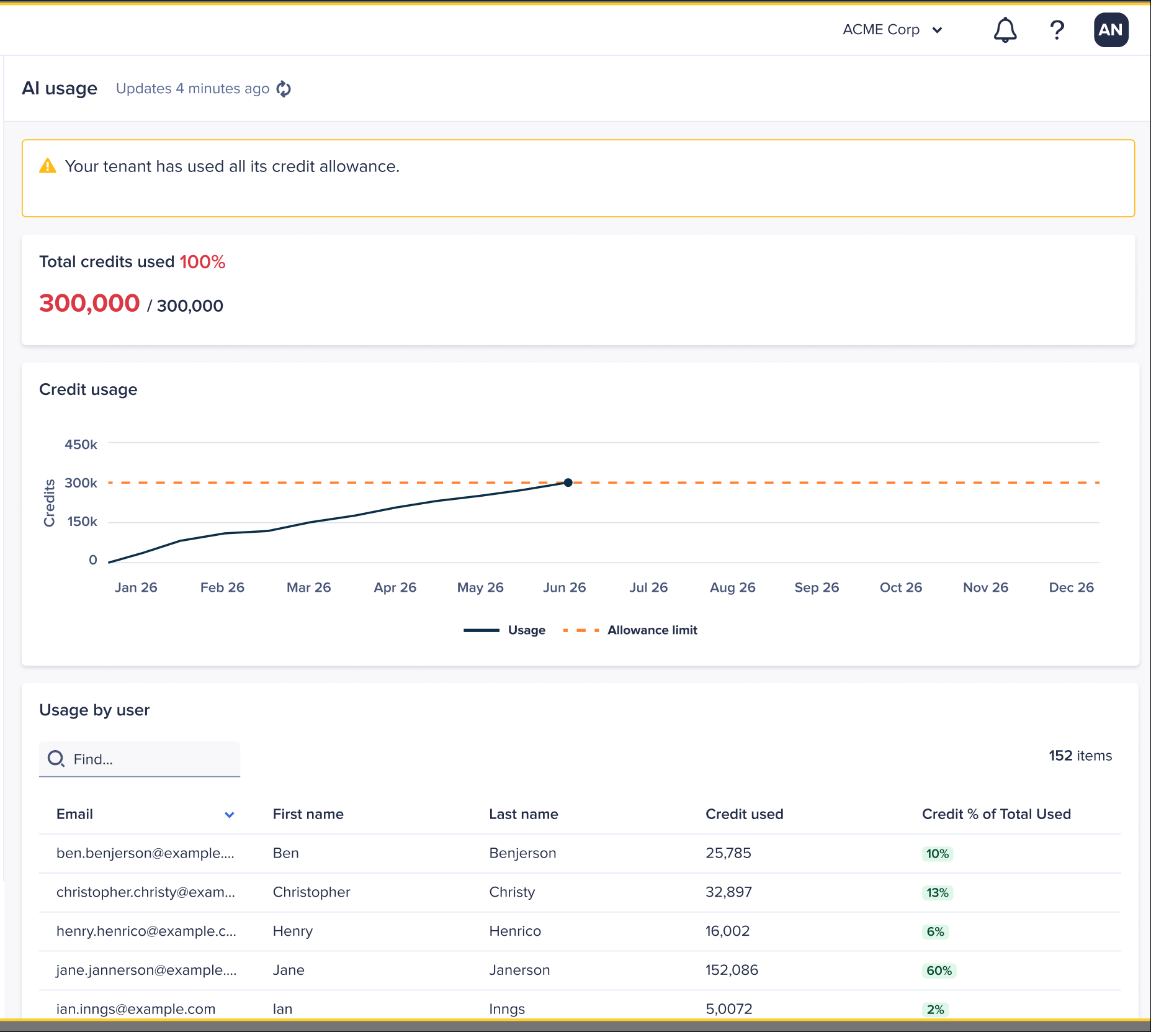The height and width of the screenshot is (1032, 1151).
Task: Click the Dec 26 axis label
Action: tap(1071, 587)
